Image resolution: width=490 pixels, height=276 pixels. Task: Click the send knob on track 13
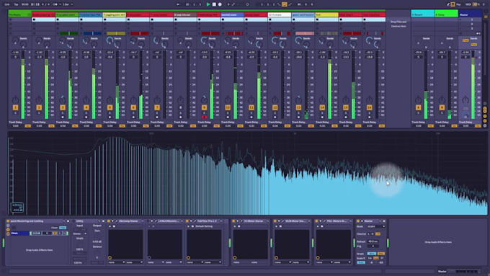click(298, 40)
